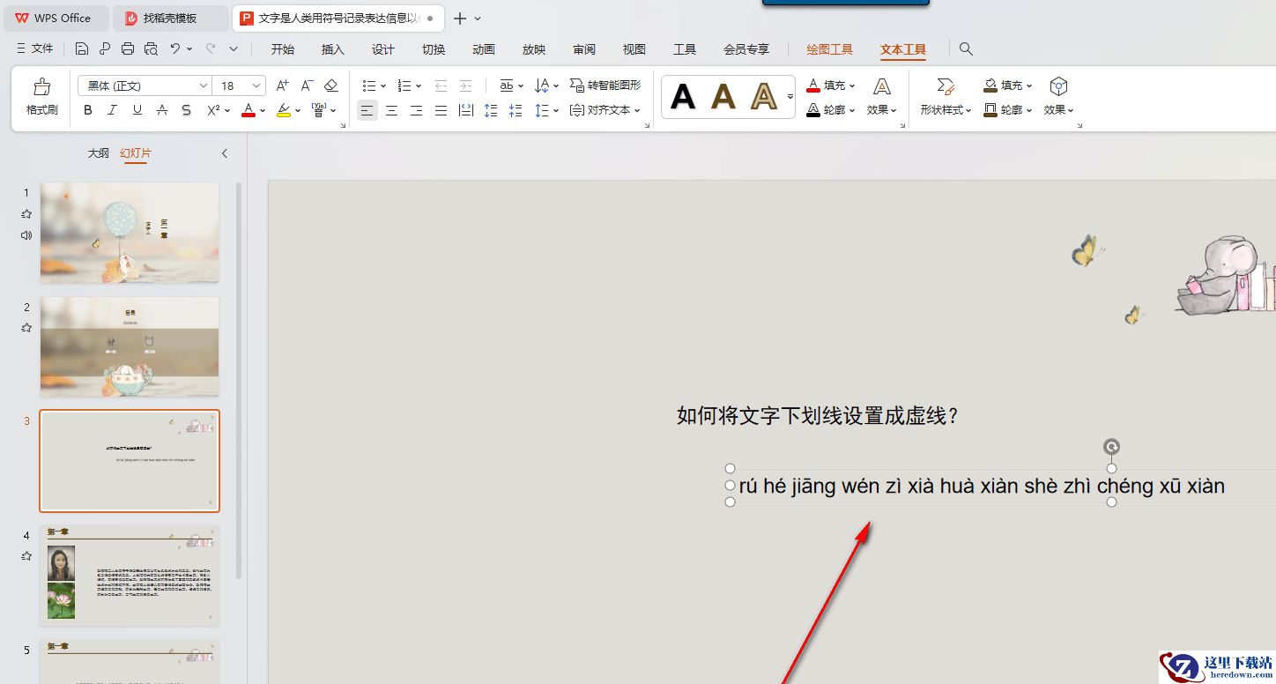This screenshot has width=1276, height=684.
Task: Switch to the 开始 ribbon tab
Action: (283, 49)
